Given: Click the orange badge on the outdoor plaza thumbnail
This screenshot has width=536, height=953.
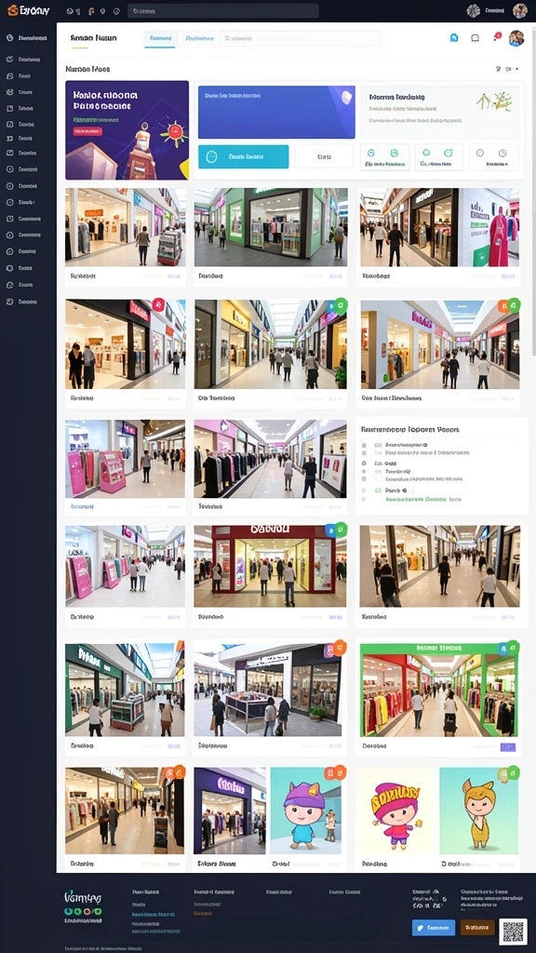Looking at the screenshot, I should (340, 648).
